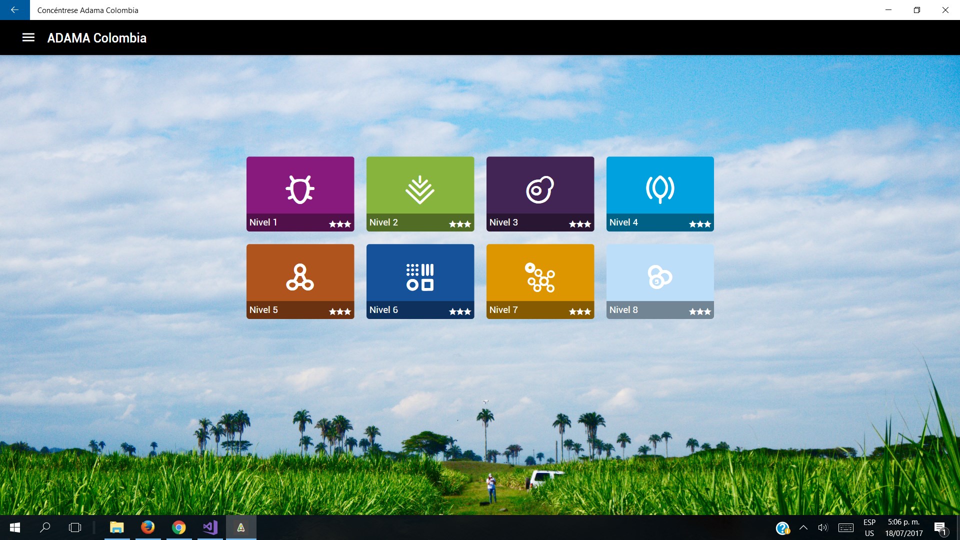This screenshot has width=960, height=540.
Task: Click the downward chevrons icon on Nivel 2
Action: tap(420, 189)
